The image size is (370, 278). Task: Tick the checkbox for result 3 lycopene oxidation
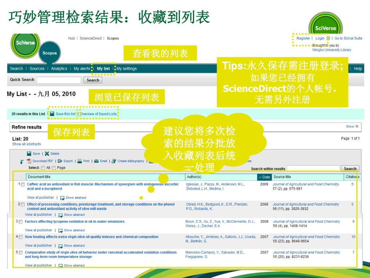[x=21, y=222]
